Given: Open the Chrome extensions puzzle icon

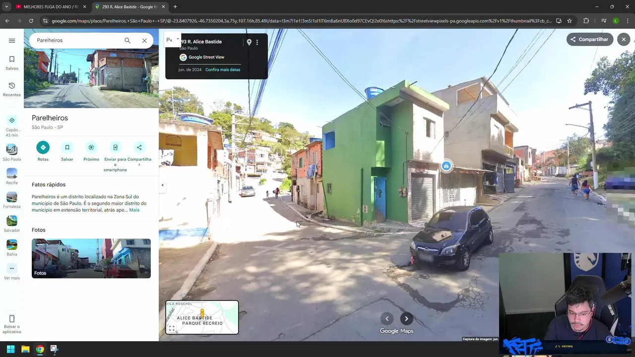Looking at the screenshot, I should [586, 21].
